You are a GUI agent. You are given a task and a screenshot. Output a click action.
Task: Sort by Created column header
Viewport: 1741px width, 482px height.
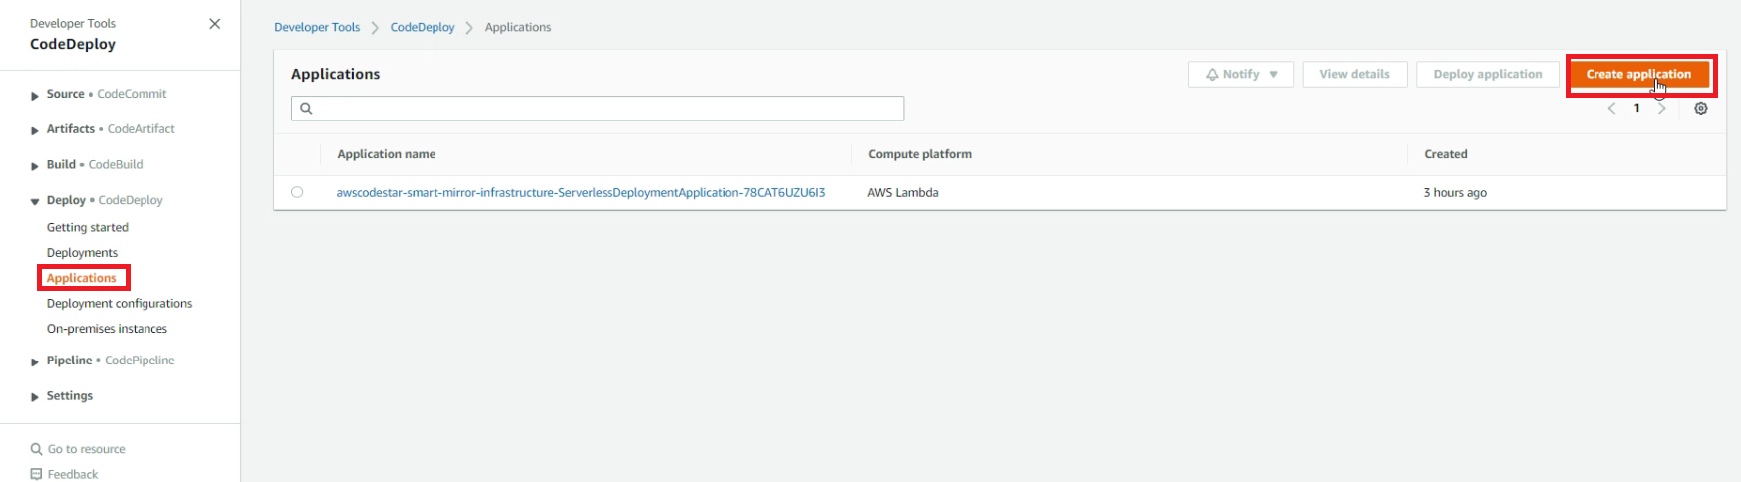(1446, 154)
